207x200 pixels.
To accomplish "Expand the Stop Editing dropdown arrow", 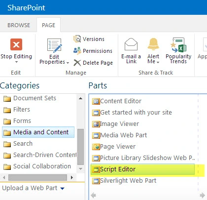I will tap(16, 62).
